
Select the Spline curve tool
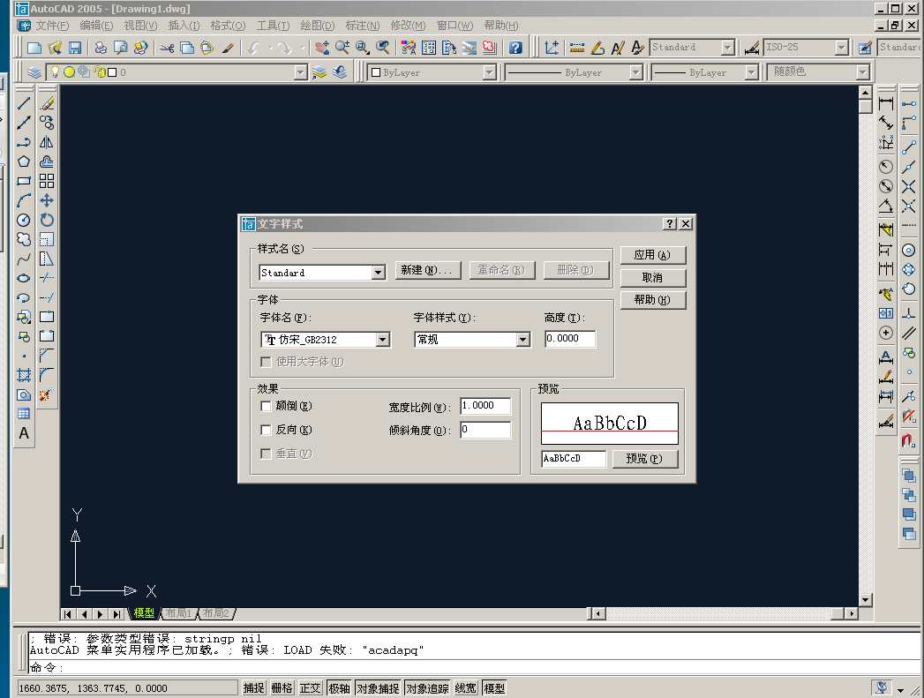[x=24, y=259]
